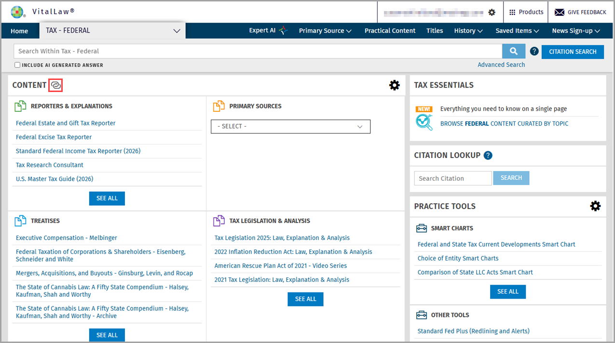Open Tax Research Consultant link
Viewport: 615px width, 343px height.
(50, 165)
